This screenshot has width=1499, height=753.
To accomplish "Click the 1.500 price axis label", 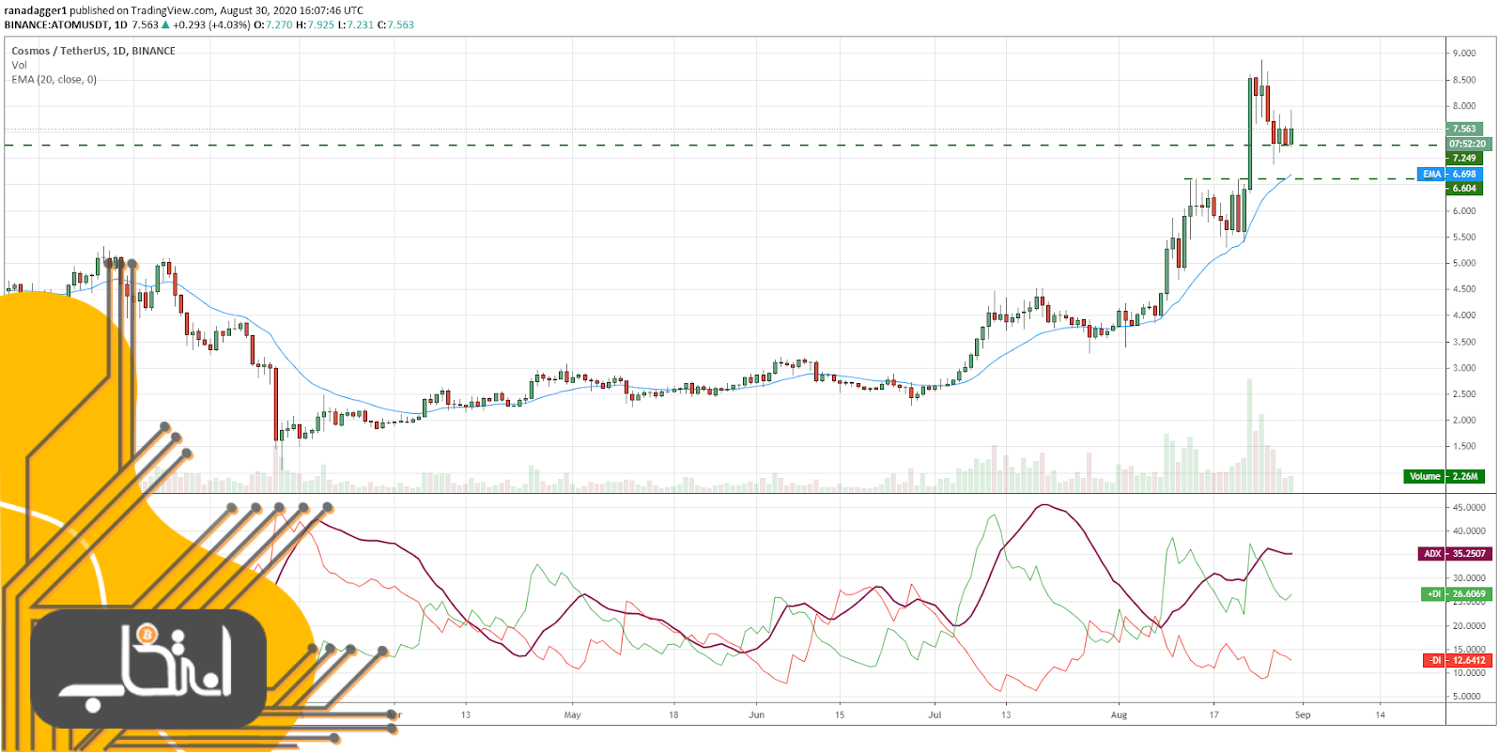I will tap(1463, 447).
